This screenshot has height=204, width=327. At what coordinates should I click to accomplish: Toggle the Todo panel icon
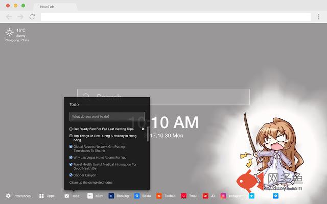(x=67, y=196)
